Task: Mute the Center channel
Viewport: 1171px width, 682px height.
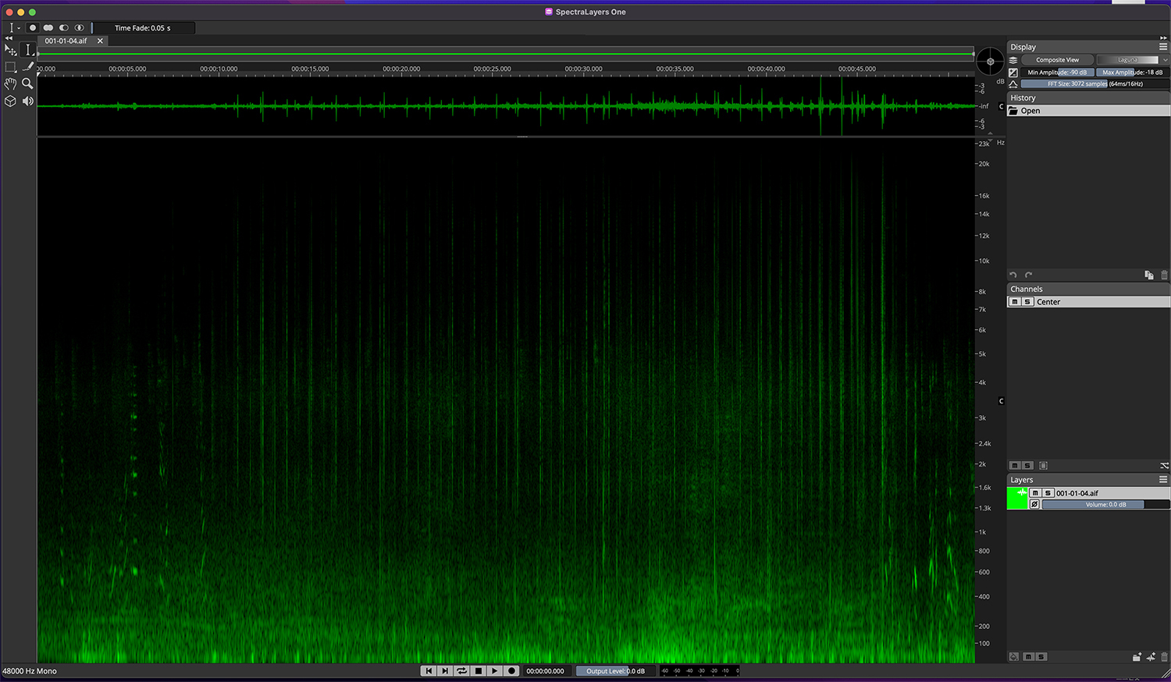Action: point(1015,302)
